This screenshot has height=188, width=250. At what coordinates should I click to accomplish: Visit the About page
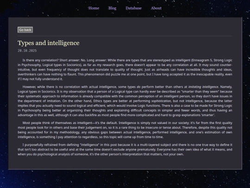[x=156, y=8]
